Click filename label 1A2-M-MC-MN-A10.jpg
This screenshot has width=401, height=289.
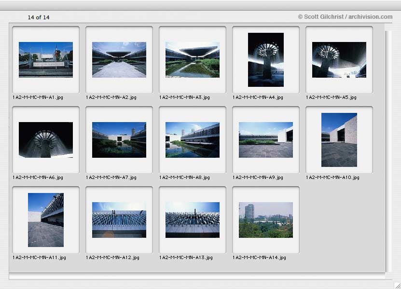332,178
